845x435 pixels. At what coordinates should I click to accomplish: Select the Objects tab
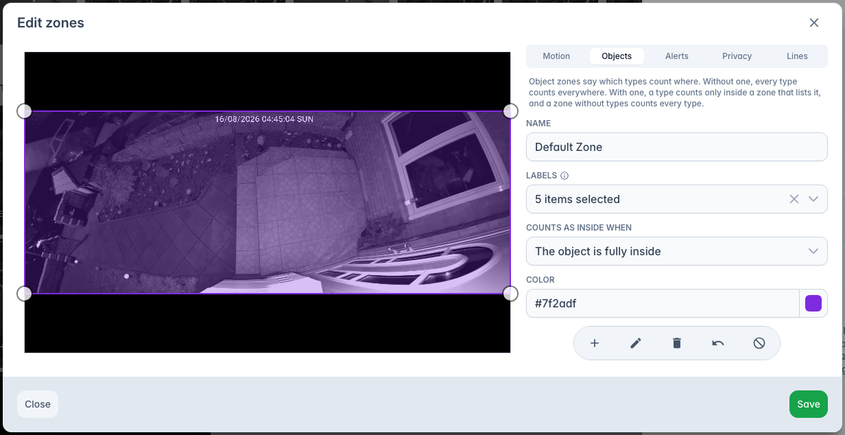617,56
